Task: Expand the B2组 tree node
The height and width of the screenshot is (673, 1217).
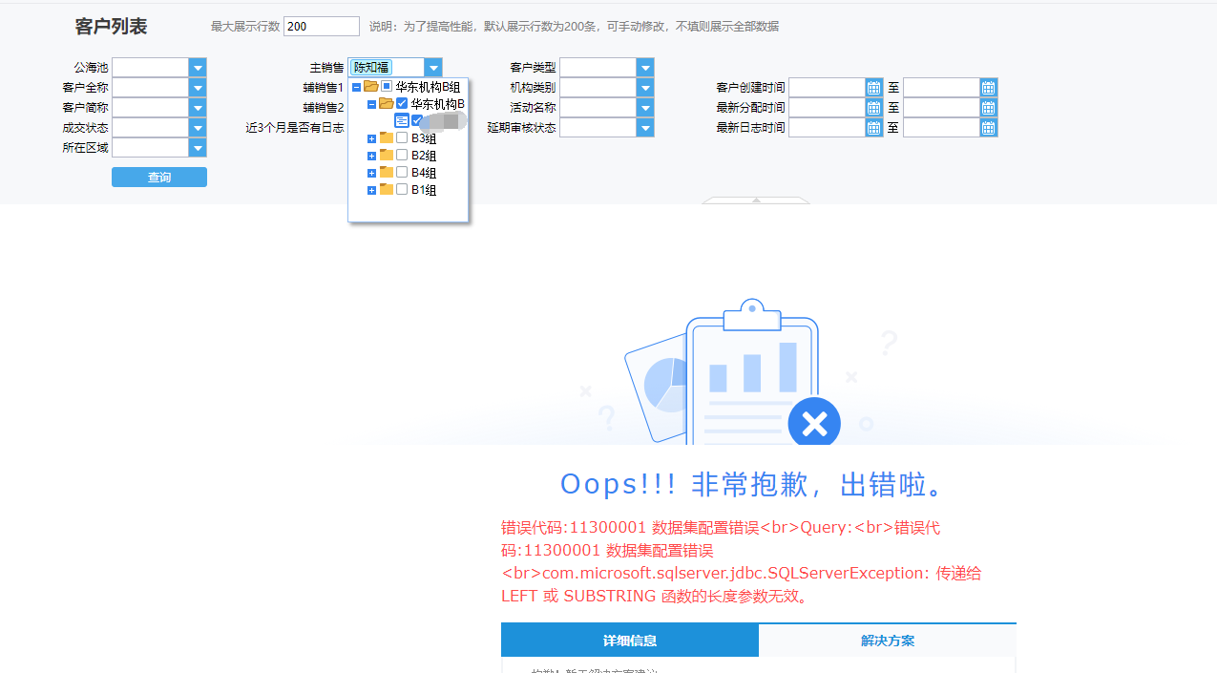Action: [371, 156]
